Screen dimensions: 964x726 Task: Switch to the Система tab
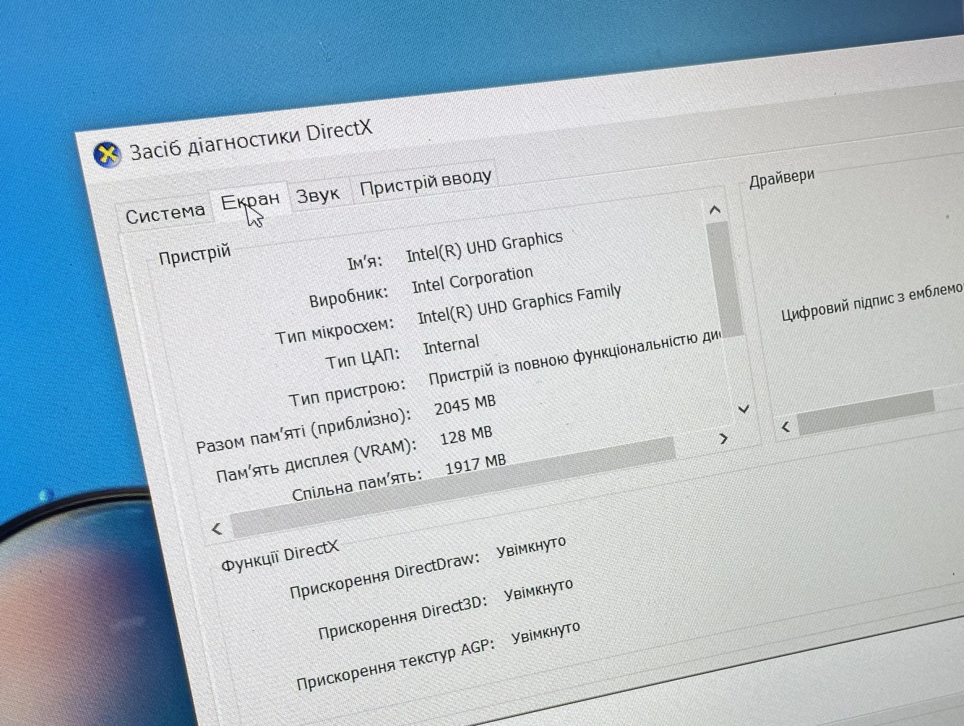pos(165,213)
